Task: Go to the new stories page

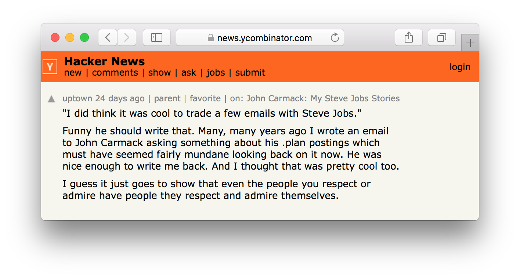Action: pos(73,73)
